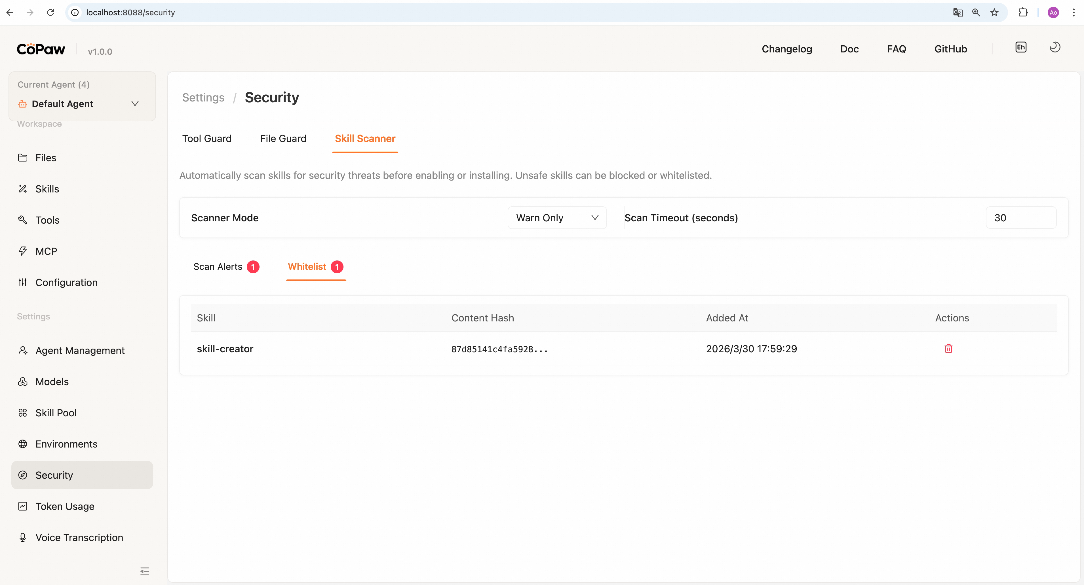Image resolution: width=1084 pixels, height=585 pixels.
Task: Open Token Usage page
Action: (x=64, y=506)
